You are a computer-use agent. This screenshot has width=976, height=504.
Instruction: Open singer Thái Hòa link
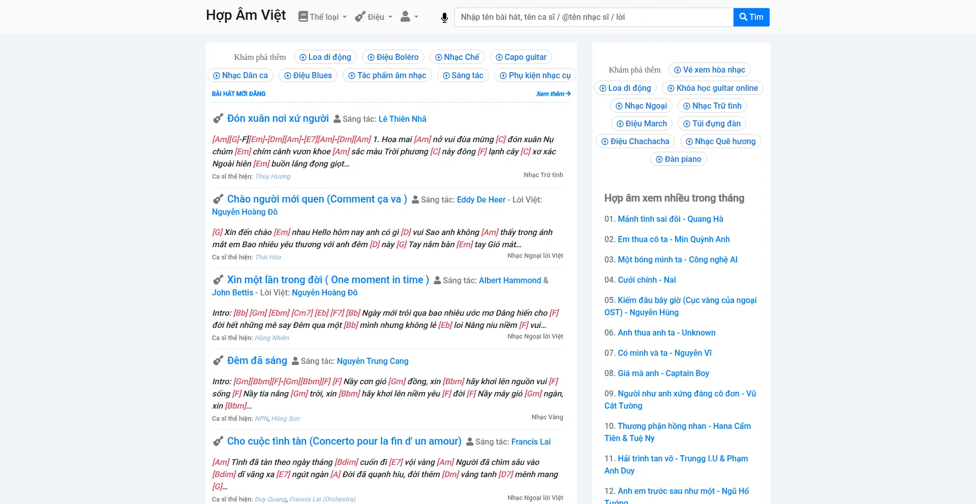point(268,257)
